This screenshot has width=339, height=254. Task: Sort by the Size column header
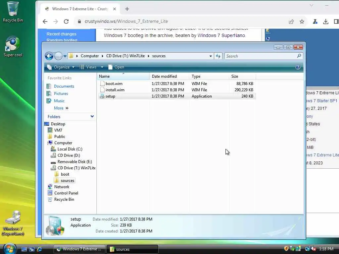pos(243,76)
